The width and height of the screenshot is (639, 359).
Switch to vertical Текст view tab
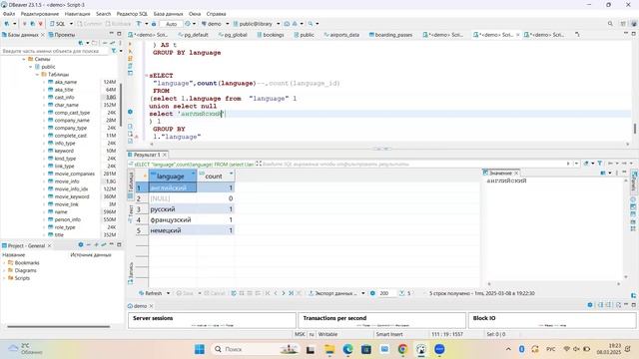pyautogui.click(x=131, y=213)
